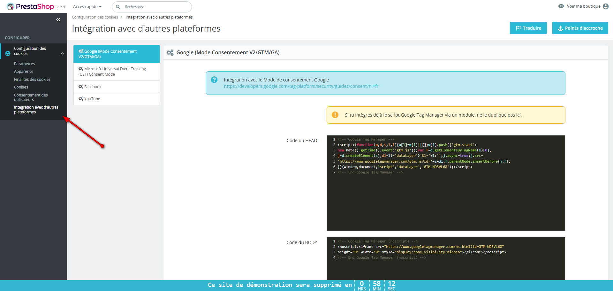Click the PrestaShop logo icon
This screenshot has height=291, width=613.
click(11, 6)
